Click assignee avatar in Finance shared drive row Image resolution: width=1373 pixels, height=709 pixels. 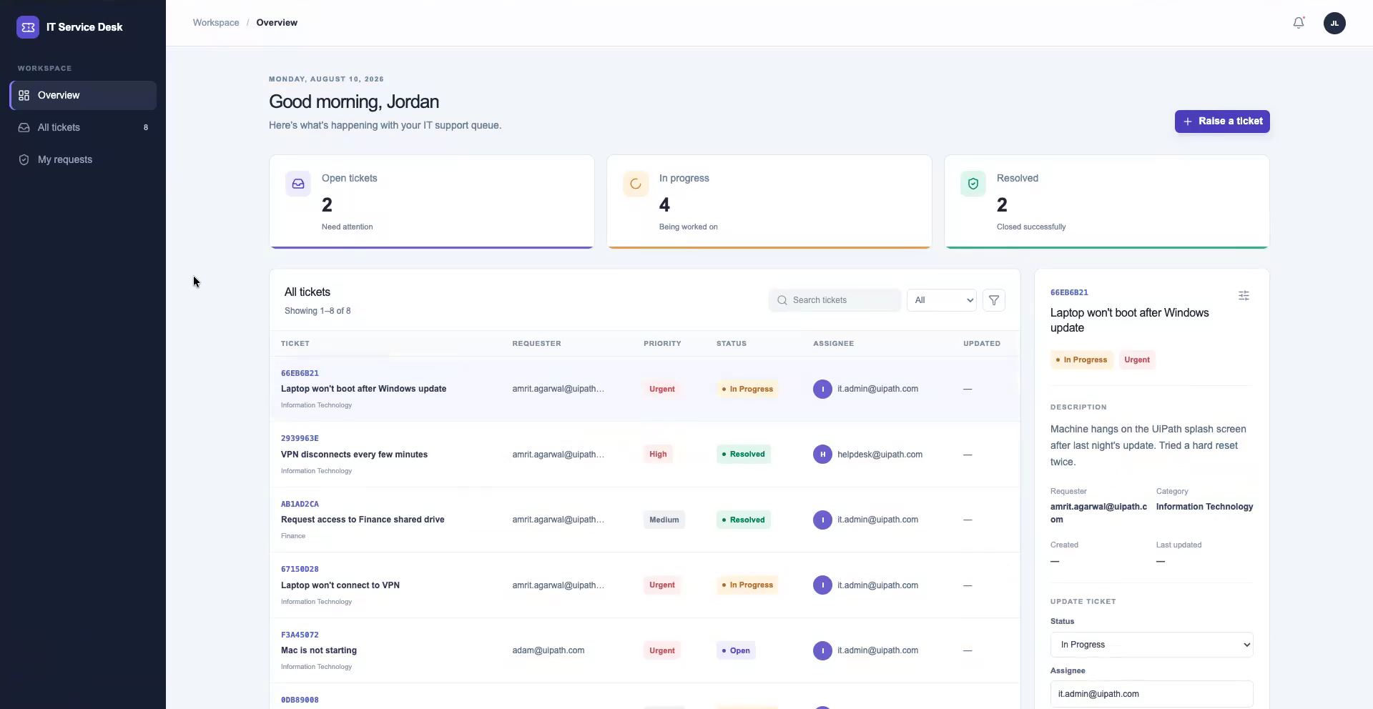click(822, 520)
